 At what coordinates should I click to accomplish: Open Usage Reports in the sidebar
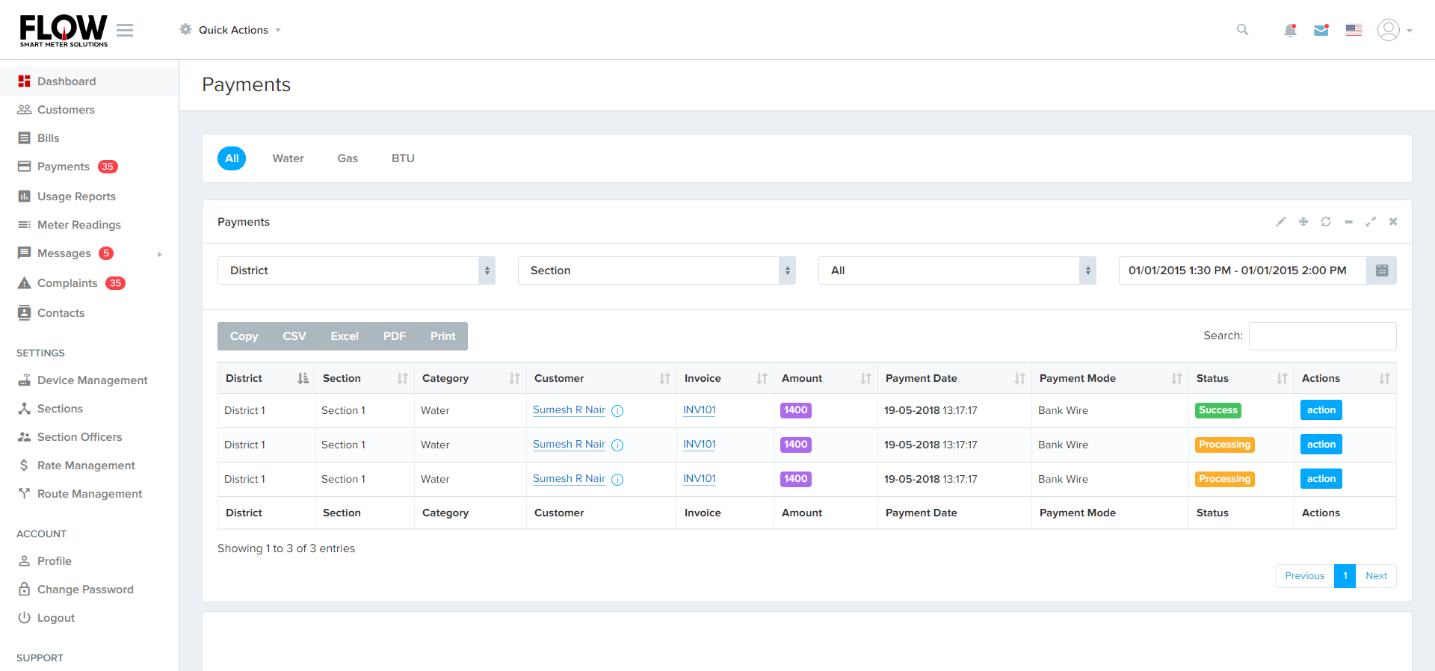pyautogui.click(x=76, y=197)
